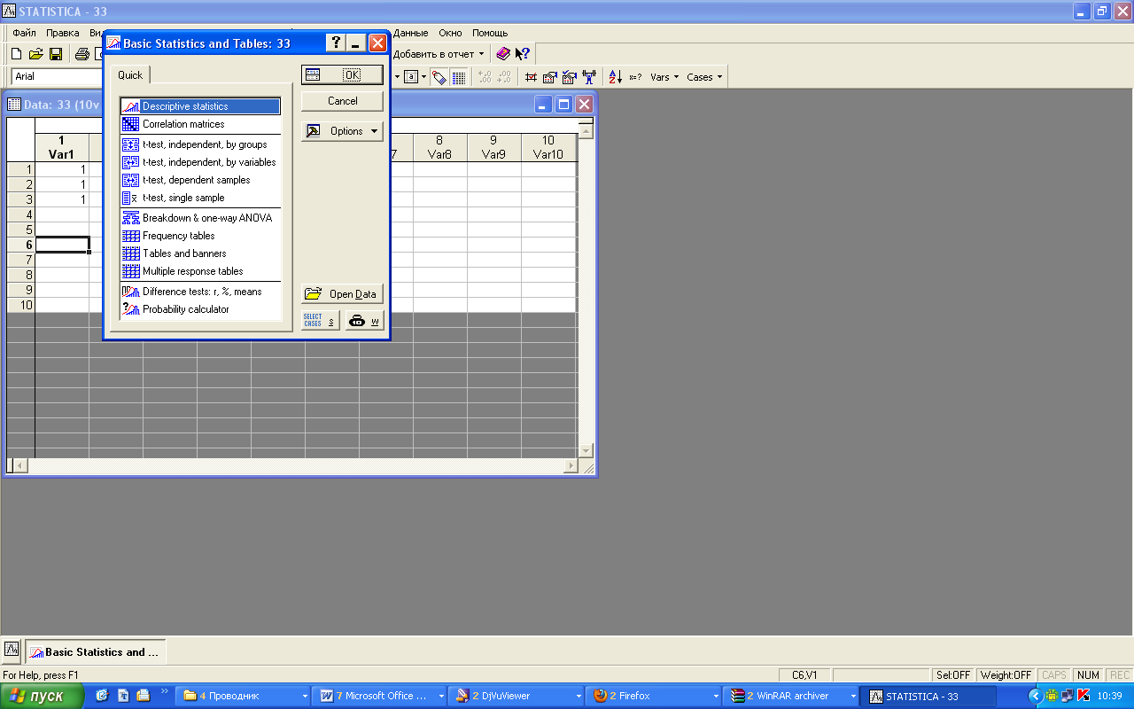Viewport: 1134px width, 709px height.
Task: Click the spreadsheet vertical scroll down arrow
Action: click(586, 450)
